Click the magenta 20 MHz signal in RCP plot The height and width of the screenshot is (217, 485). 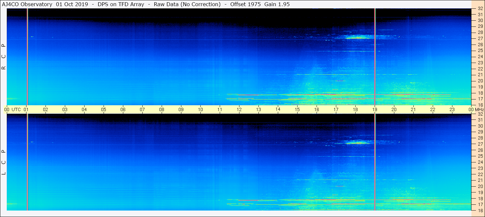click(x=340, y=81)
